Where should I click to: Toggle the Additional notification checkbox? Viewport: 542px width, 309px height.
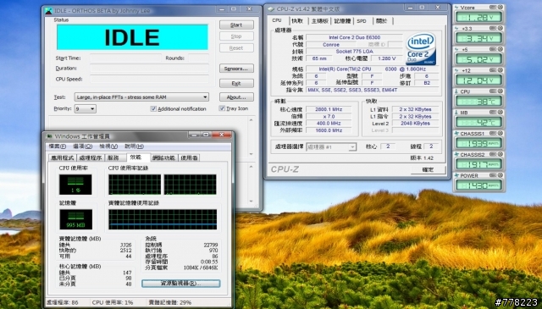point(153,109)
